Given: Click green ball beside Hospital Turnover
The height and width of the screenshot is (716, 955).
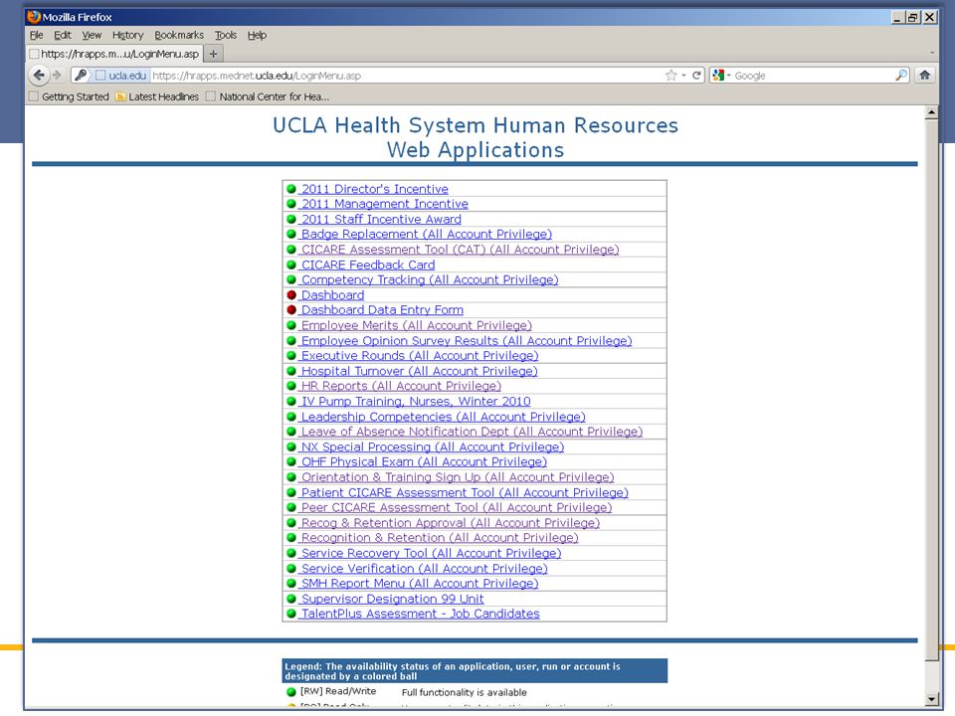Looking at the screenshot, I should [x=291, y=371].
